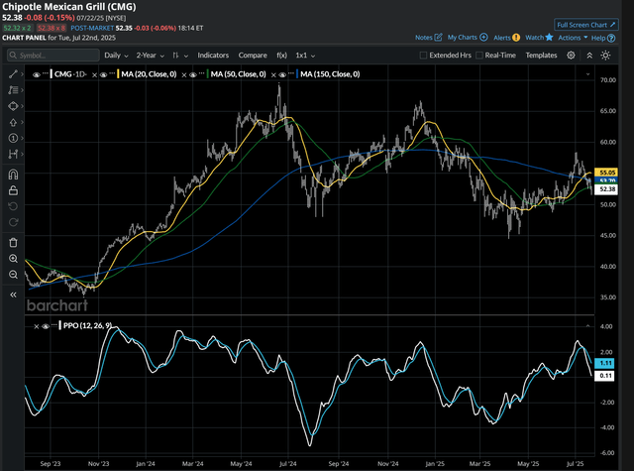Open the 1x1 layout dropdown
The height and width of the screenshot is (471, 634).
[305, 56]
